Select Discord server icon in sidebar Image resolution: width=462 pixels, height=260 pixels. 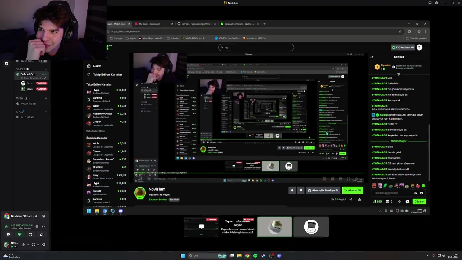click(x=6, y=64)
